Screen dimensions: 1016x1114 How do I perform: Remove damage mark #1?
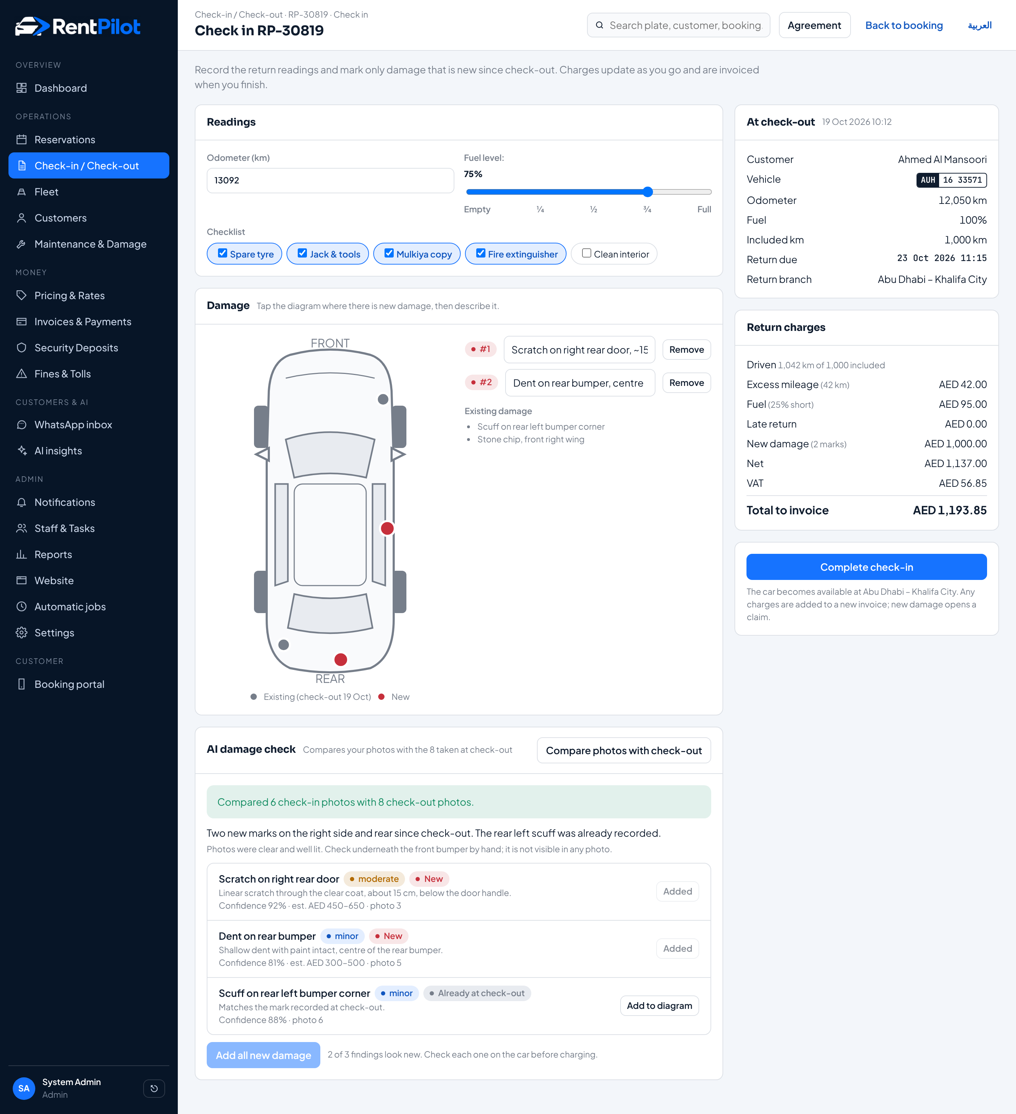pos(686,349)
